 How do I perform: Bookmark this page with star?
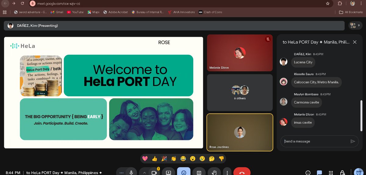pyautogui.click(x=328, y=3)
